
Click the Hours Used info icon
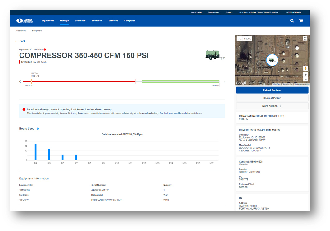(38, 129)
